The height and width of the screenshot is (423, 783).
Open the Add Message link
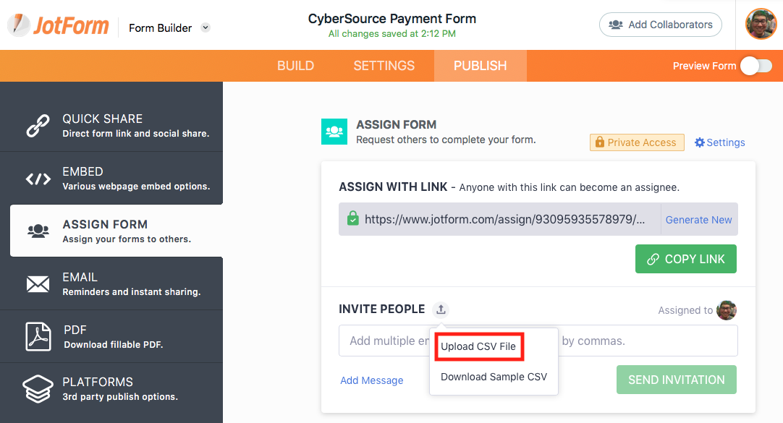click(x=372, y=380)
